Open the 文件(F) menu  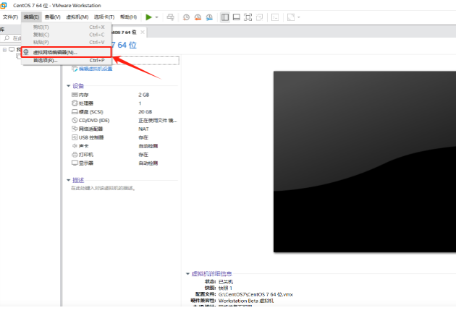[x=10, y=17]
